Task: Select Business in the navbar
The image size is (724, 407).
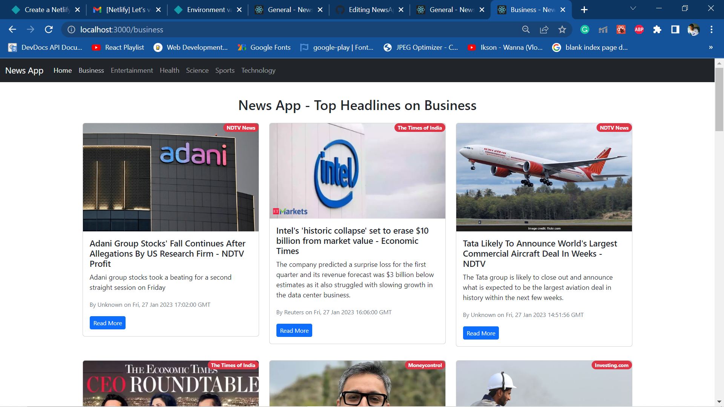Action: 91,70
